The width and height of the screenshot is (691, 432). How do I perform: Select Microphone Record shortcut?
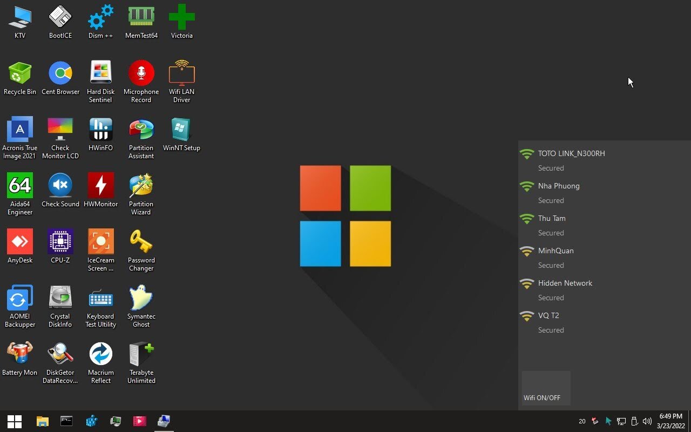(141, 82)
